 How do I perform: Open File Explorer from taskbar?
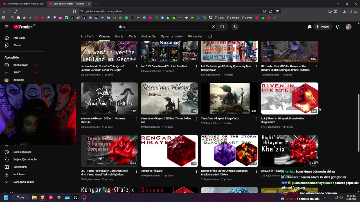(x=34, y=198)
